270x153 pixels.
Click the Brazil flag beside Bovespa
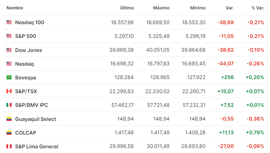(9, 78)
